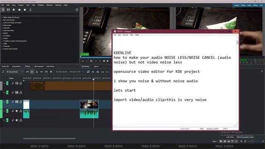Select the Color workspace layout

click(x=261, y=5)
